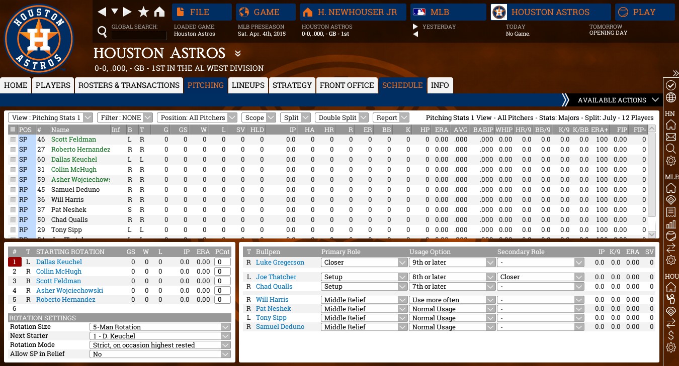Image resolution: width=679 pixels, height=366 pixels.
Task: Change Rotation Size 5-Man Rotation dropdown
Action: (160, 327)
